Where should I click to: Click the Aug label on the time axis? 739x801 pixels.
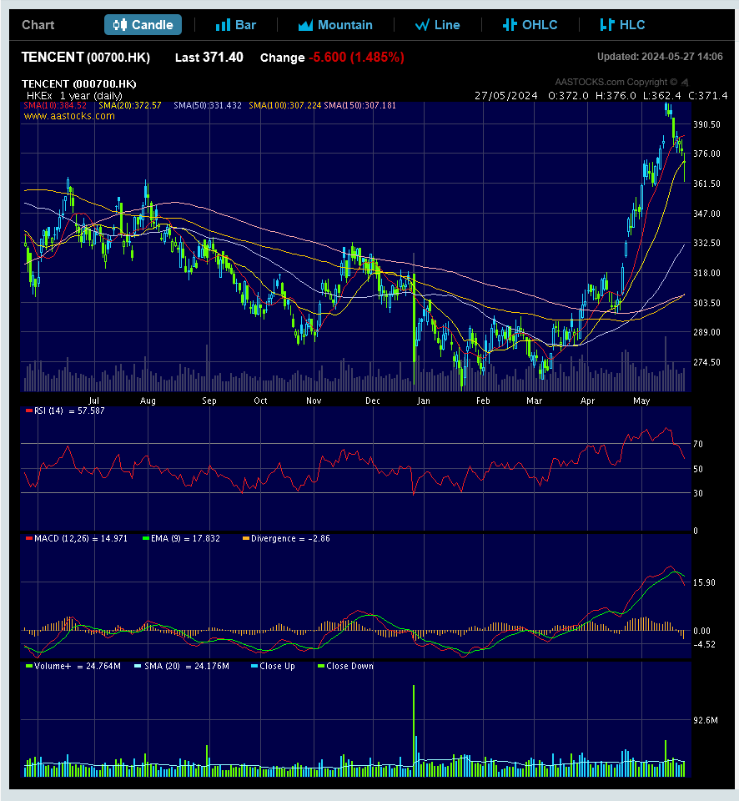pos(148,400)
